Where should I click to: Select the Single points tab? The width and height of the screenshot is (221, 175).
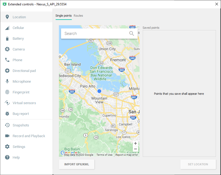(x=63, y=16)
